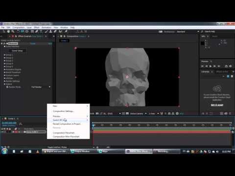235x176 pixels.
Task: Toggle the preview mute audio icon
Action: click(x=231, y=66)
